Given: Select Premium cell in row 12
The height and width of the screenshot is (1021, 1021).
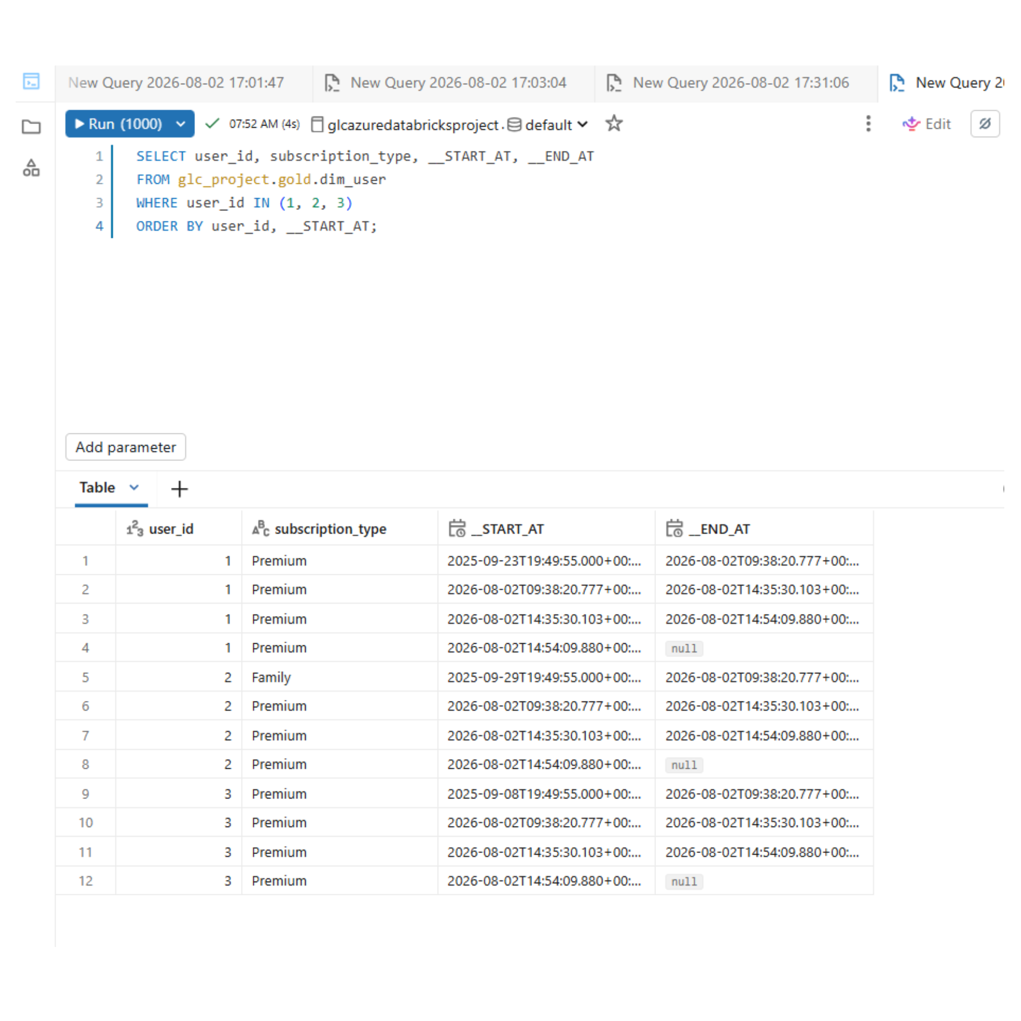Looking at the screenshot, I should pyautogui.click(x=340, y=881).
